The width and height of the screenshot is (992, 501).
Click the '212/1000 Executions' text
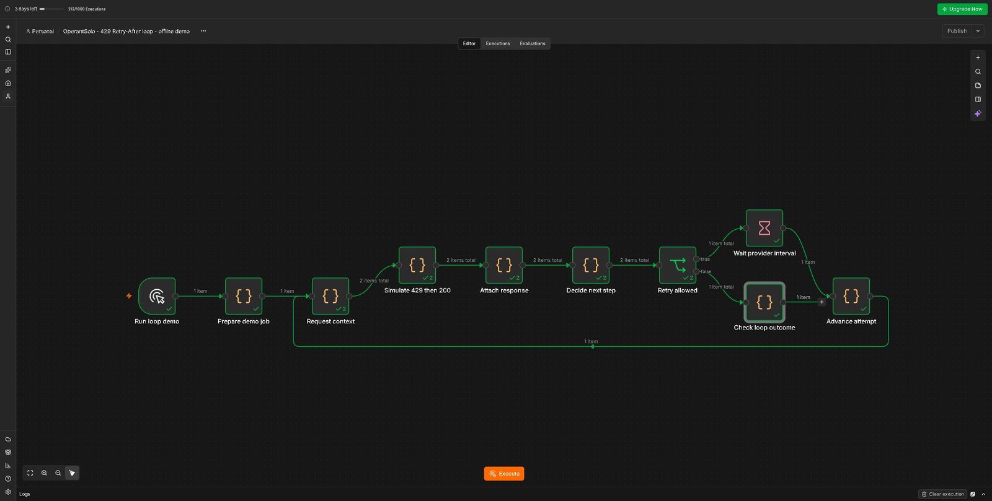click(87, 9)
